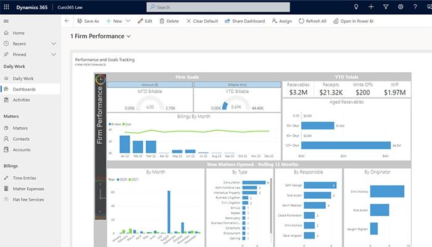Screen dimensions: 432x247
Task: Click the Pinned pushpin icon
Action: (x=6, y=54)
